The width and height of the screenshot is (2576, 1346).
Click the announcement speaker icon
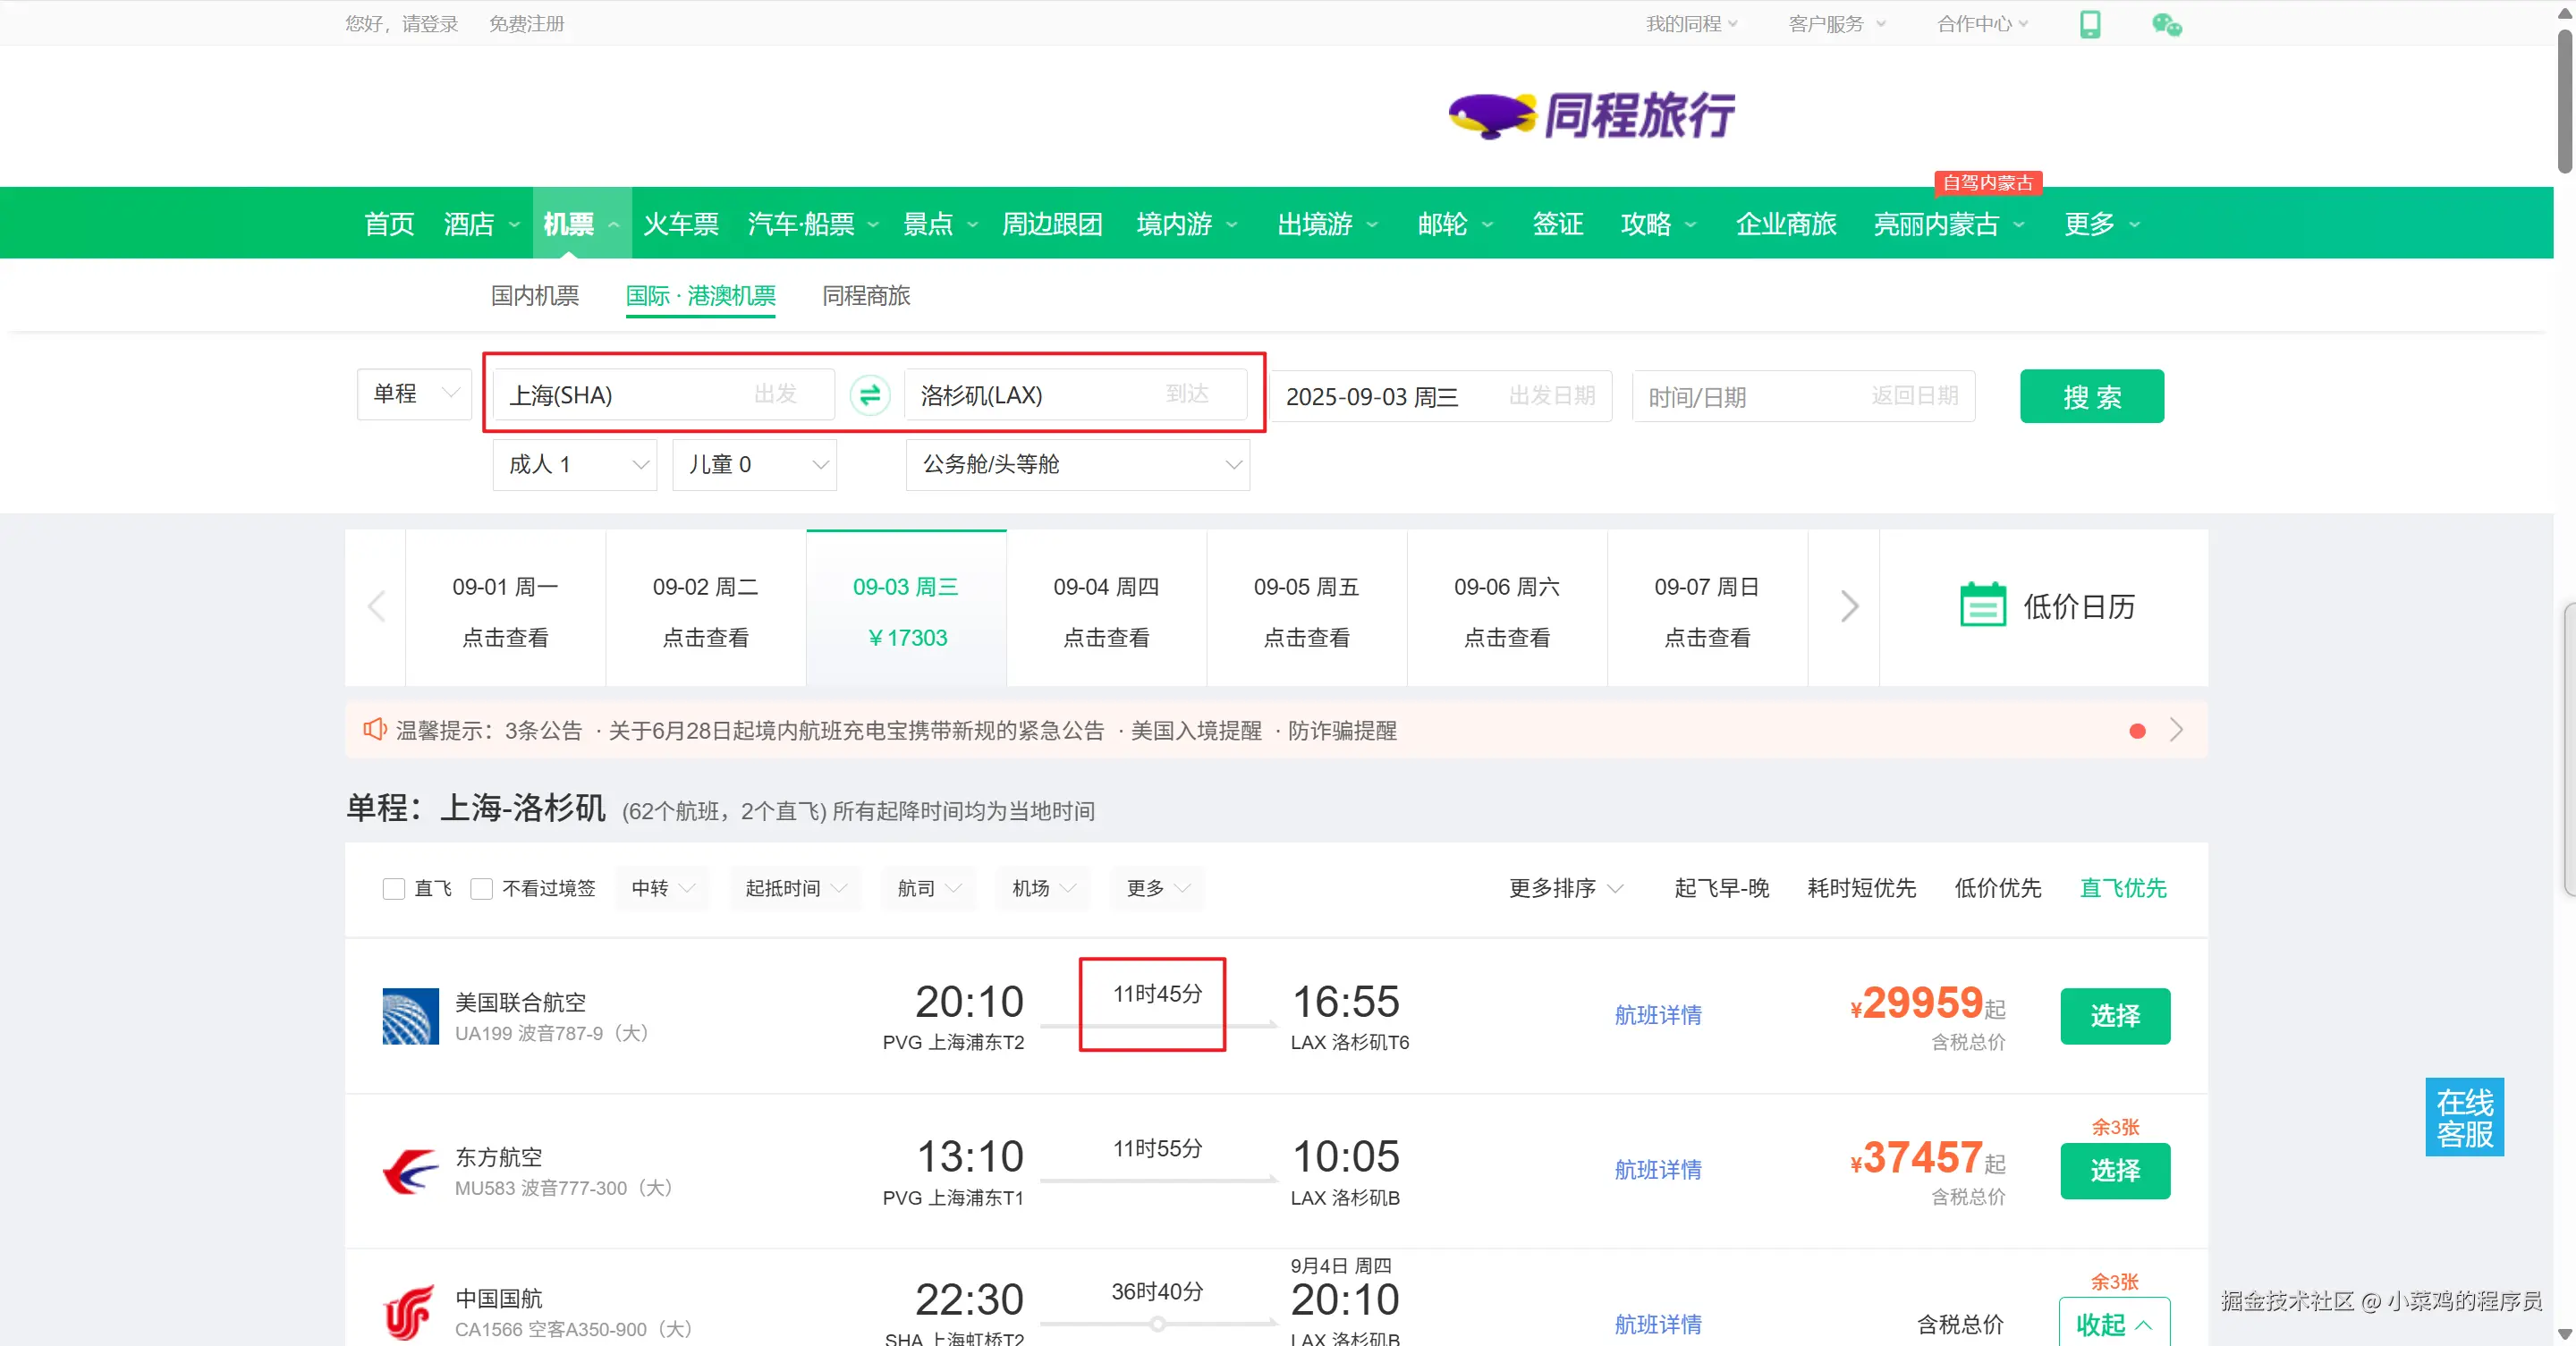pos(374,730)
